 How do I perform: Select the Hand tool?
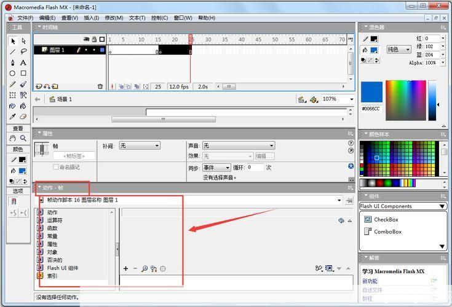tap(13, 138)
